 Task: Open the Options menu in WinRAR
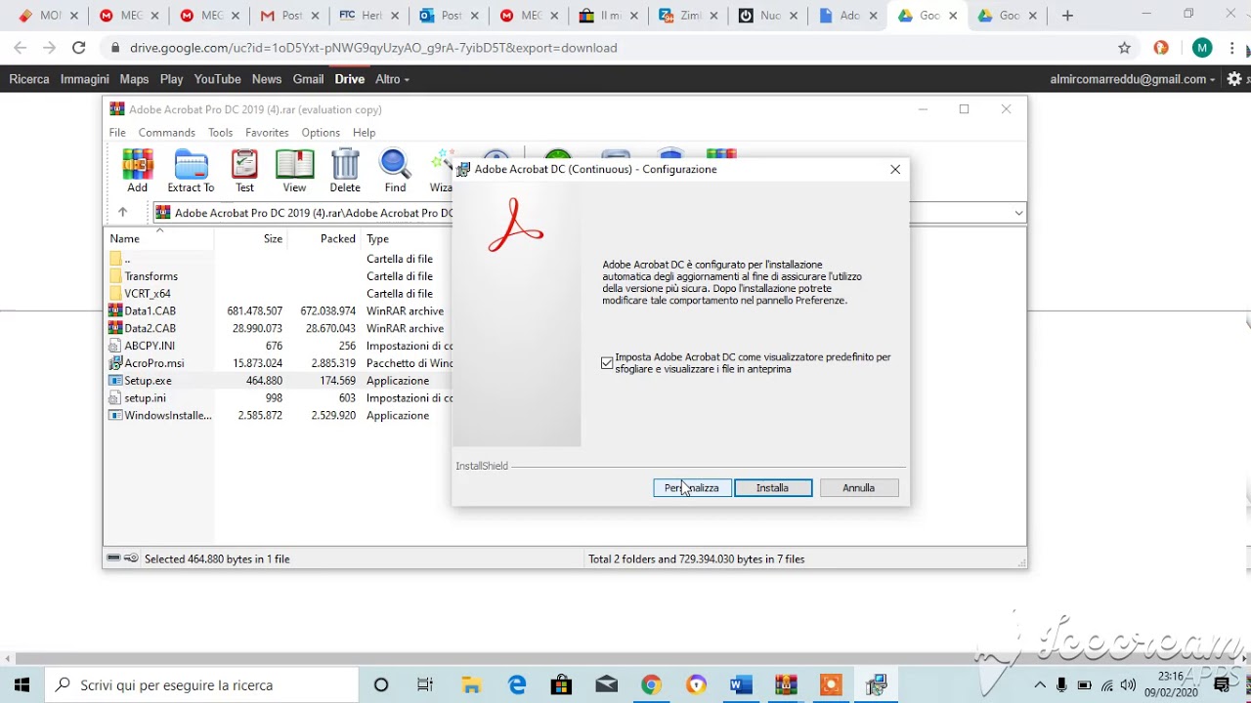(x=321, y=133)
